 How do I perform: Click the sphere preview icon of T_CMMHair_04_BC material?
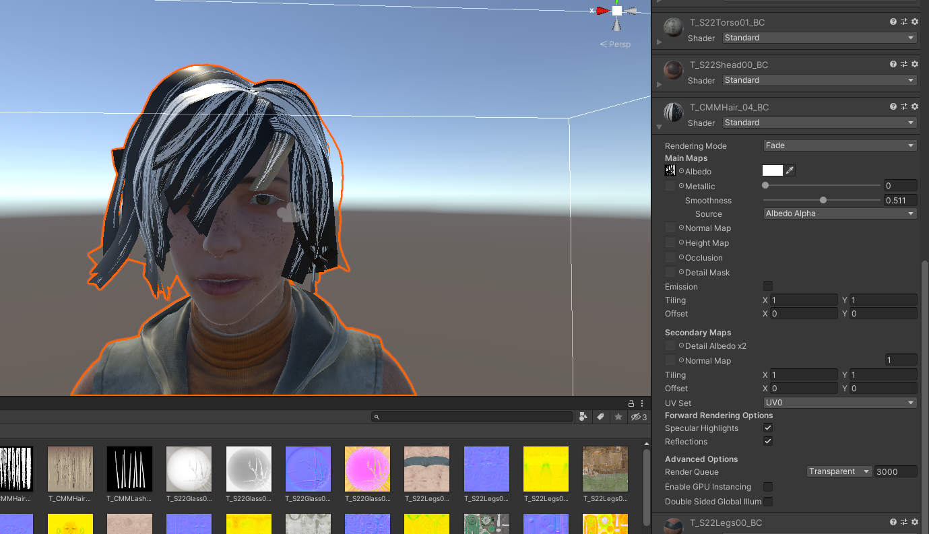(x=672, y=112)
